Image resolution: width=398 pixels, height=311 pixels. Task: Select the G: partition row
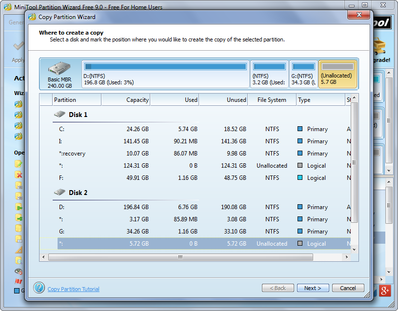195,232
